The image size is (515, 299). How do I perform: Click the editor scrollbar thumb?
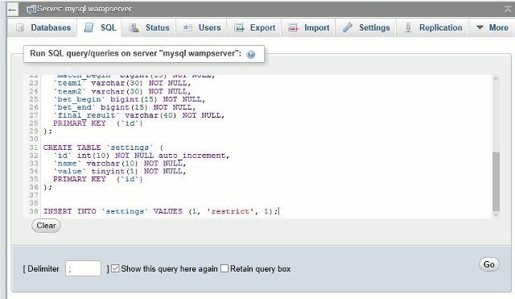point(496,181)
